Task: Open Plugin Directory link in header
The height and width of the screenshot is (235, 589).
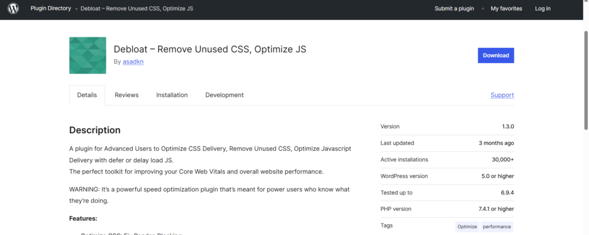Action: coord(51,8)
